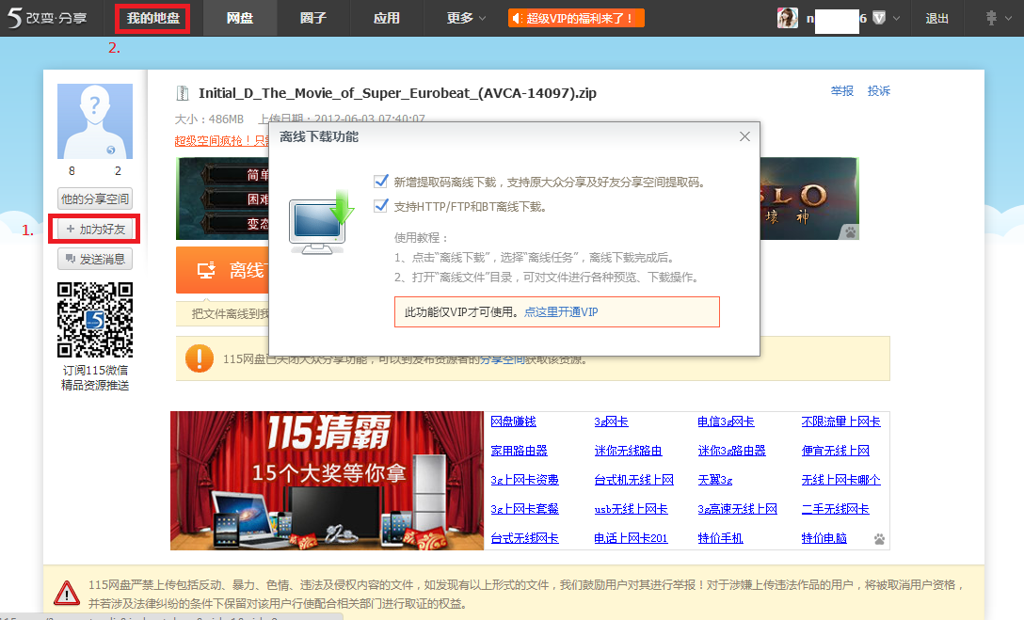
Task: Open the 115猜霸 promotional banner
Action: 327,481
